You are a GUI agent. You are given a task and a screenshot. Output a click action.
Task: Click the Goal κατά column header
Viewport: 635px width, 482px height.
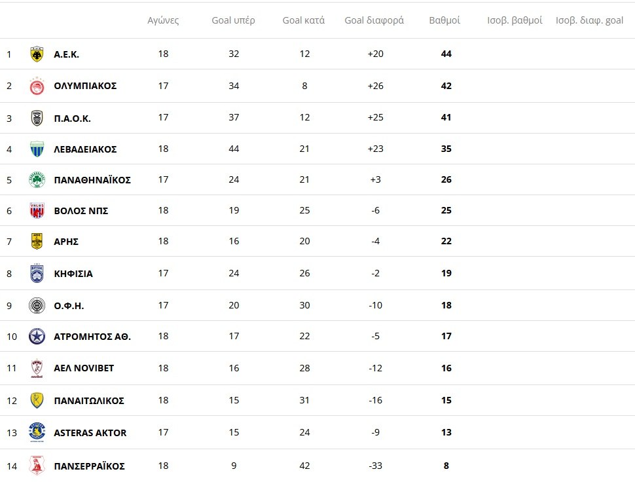(x=304, y=20)
